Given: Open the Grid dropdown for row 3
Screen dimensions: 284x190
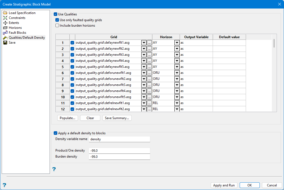Looking at the screenshot, I should click(144, 55).
